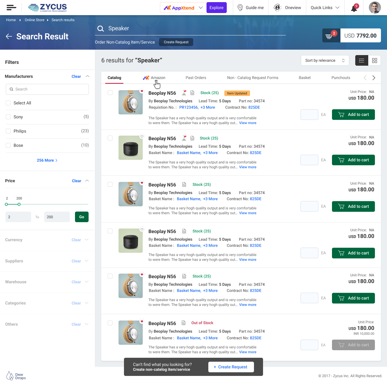Switch results to grid view

pos(374,61)
